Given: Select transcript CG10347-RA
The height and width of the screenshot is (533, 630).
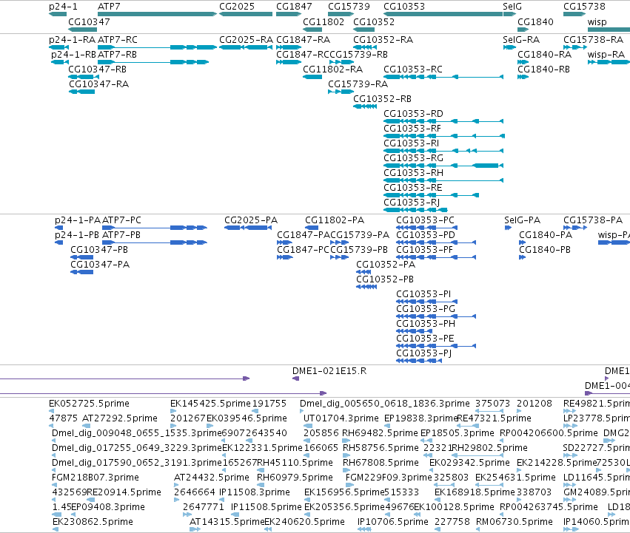Looking at the screenshot, I should (82, 92).
